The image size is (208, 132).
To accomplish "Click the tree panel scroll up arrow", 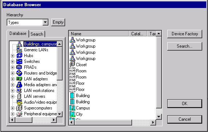I will tap(60, 44).
